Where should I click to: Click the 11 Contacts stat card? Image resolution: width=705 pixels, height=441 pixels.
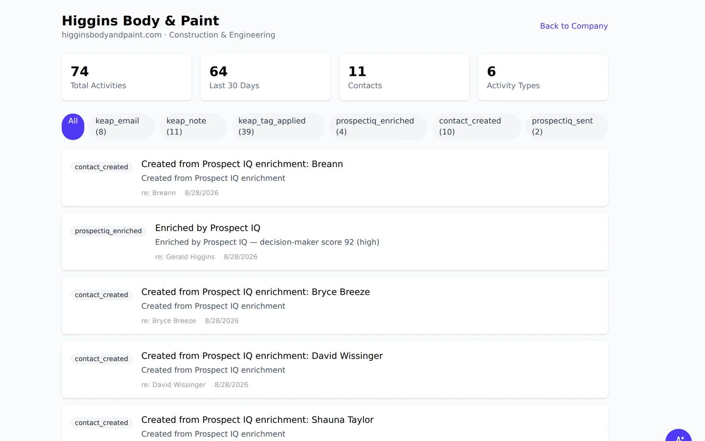(404, 77)
